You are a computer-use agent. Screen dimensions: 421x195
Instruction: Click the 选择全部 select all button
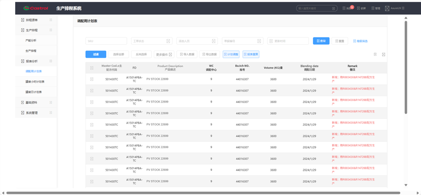[x=118, y=54]
